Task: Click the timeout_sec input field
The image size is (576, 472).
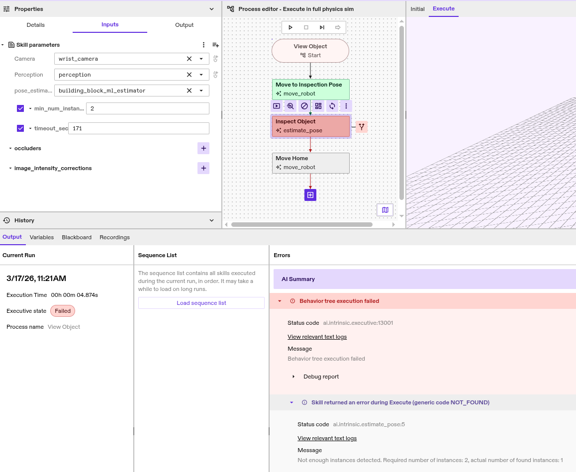Action: [138, 128]
